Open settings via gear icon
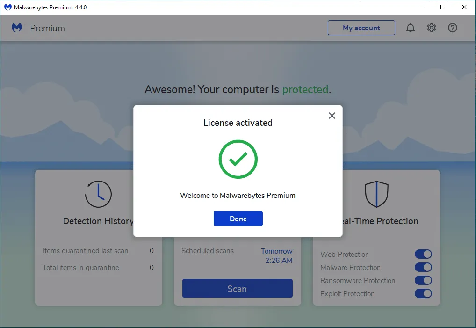 click(x=432, y=28)
